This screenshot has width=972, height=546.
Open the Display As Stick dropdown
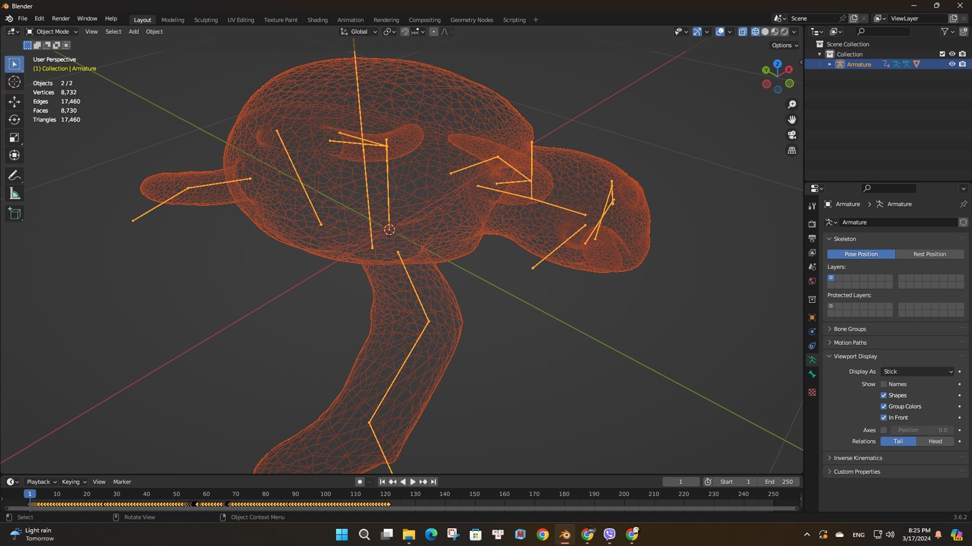tap(917, 372)
